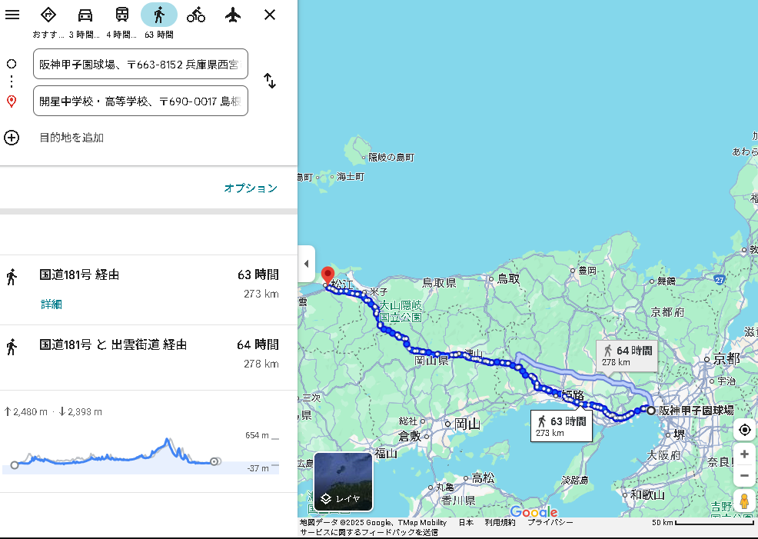
Task: Click the 和歌山 city label on map
Action: coord(647,494)
